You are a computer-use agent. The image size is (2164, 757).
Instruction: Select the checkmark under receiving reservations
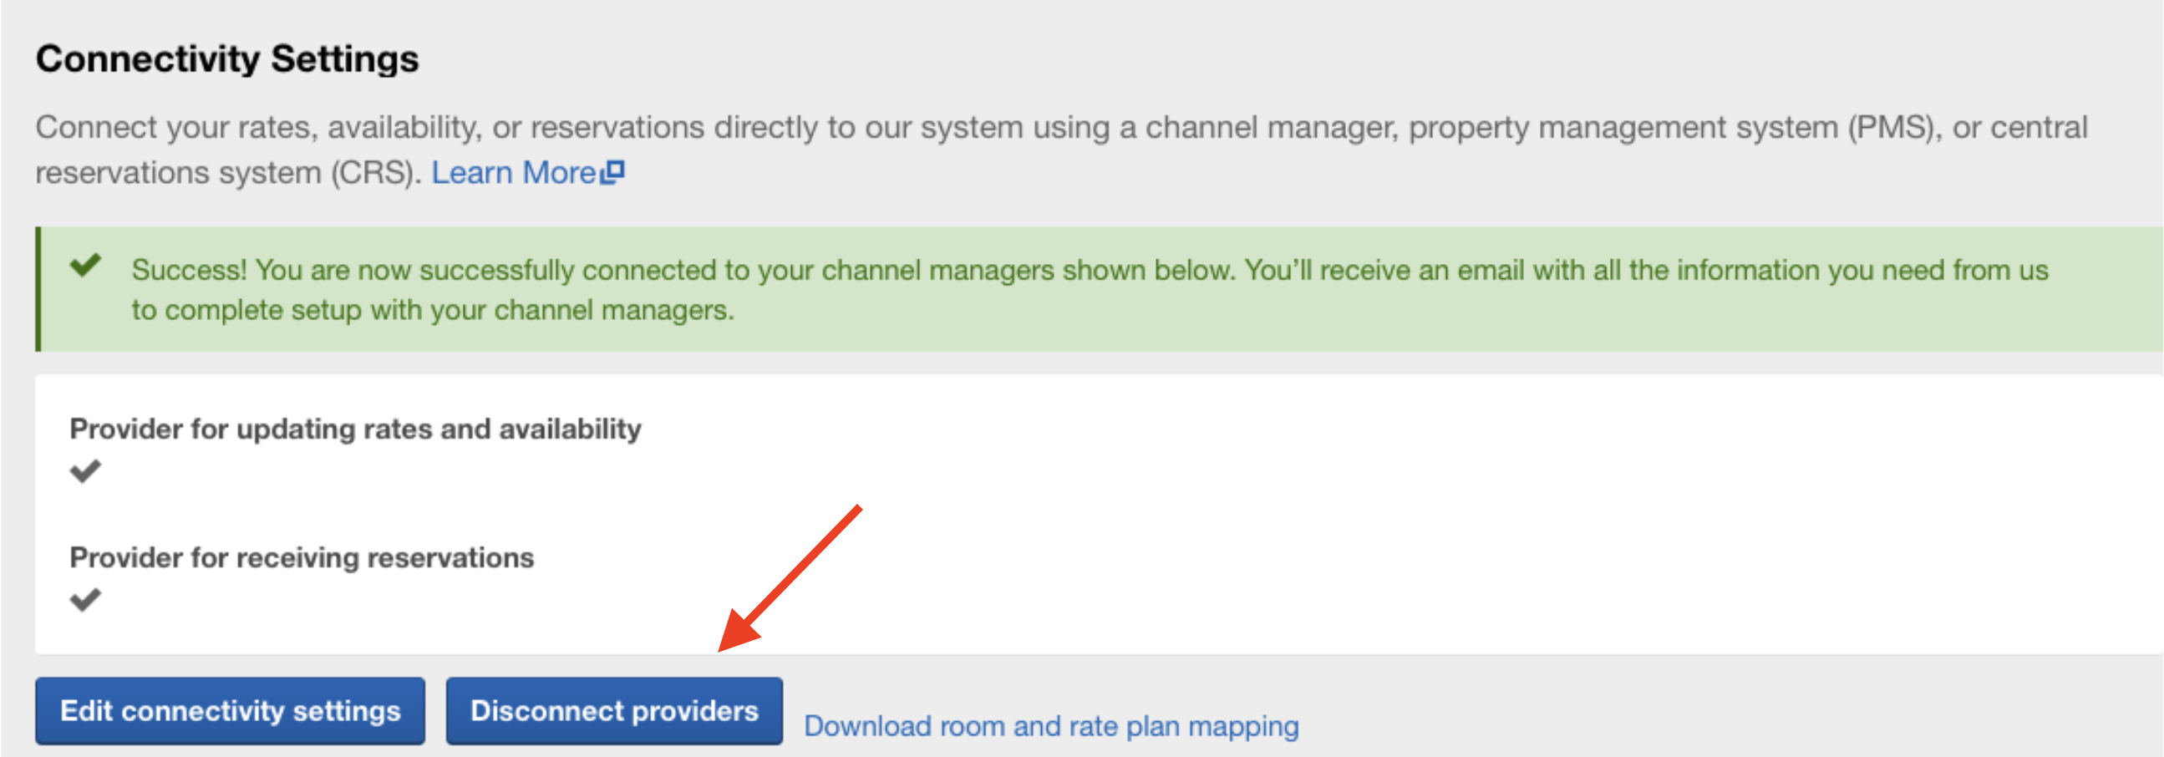85,599
